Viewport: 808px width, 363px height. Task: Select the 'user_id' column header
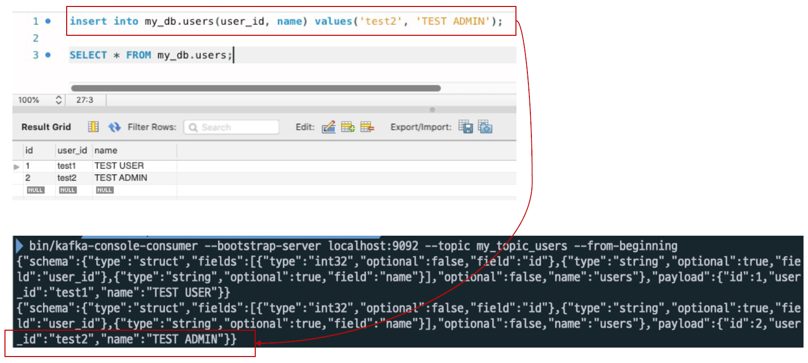(x=72, y=150)
